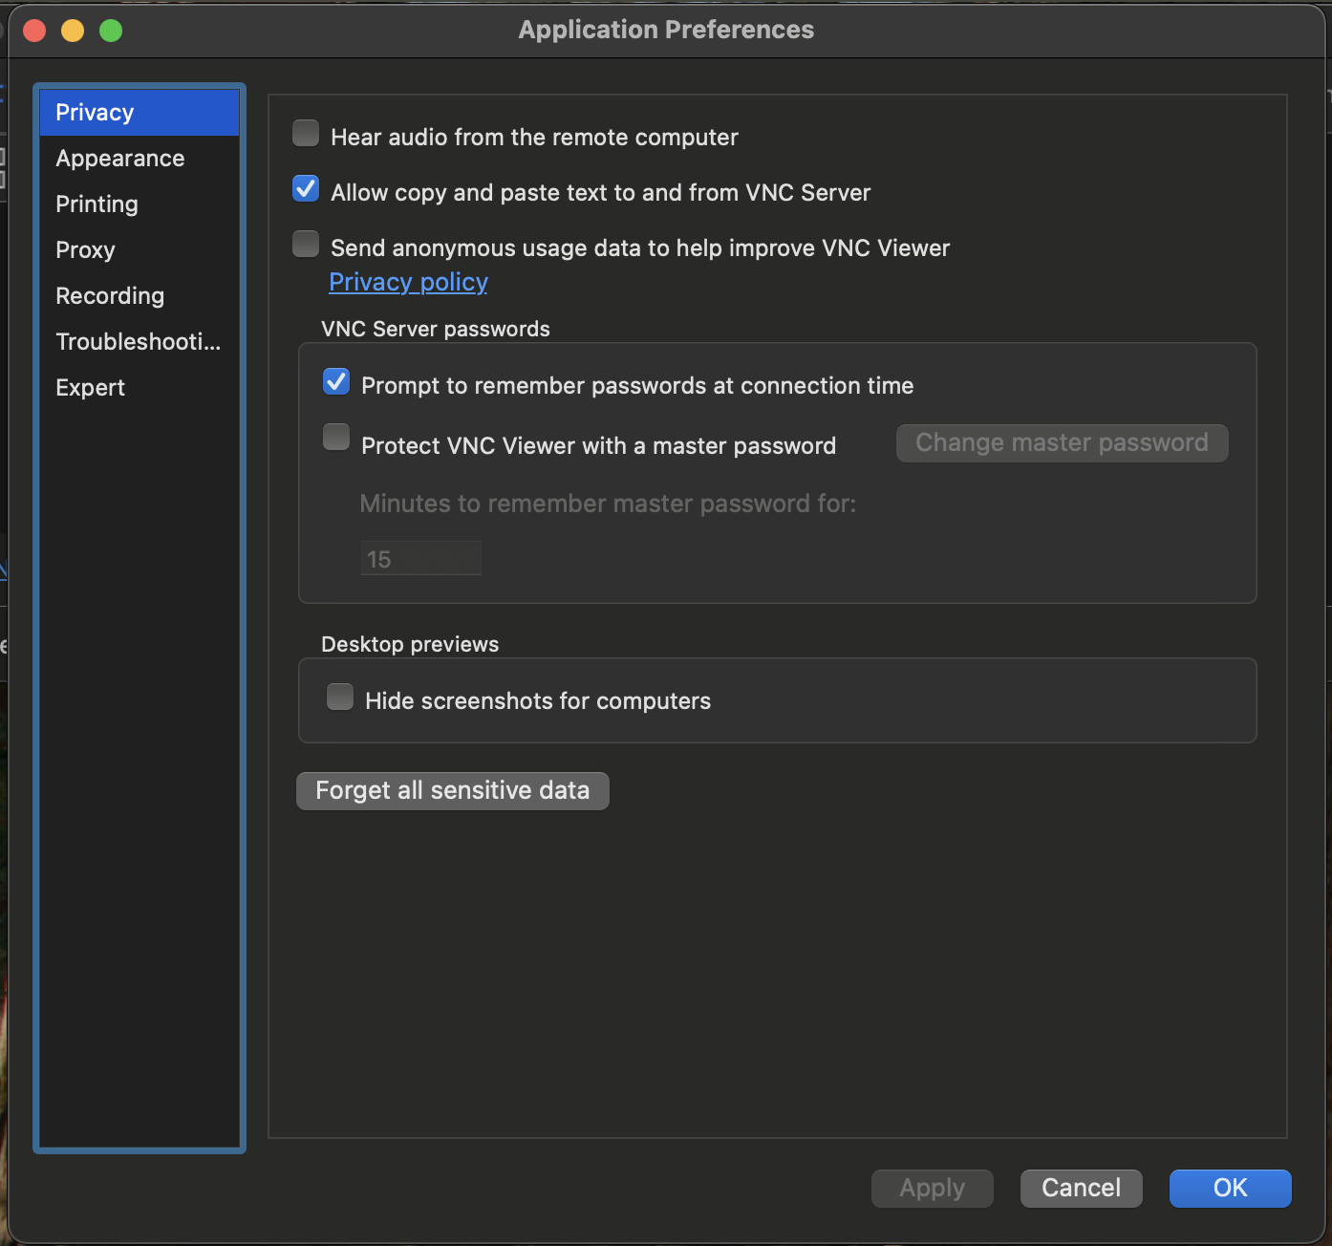Viewport: 1332px width, 1246px height.
Task: Tick Hide screenshots for computers checkbox
Action: 340,697
